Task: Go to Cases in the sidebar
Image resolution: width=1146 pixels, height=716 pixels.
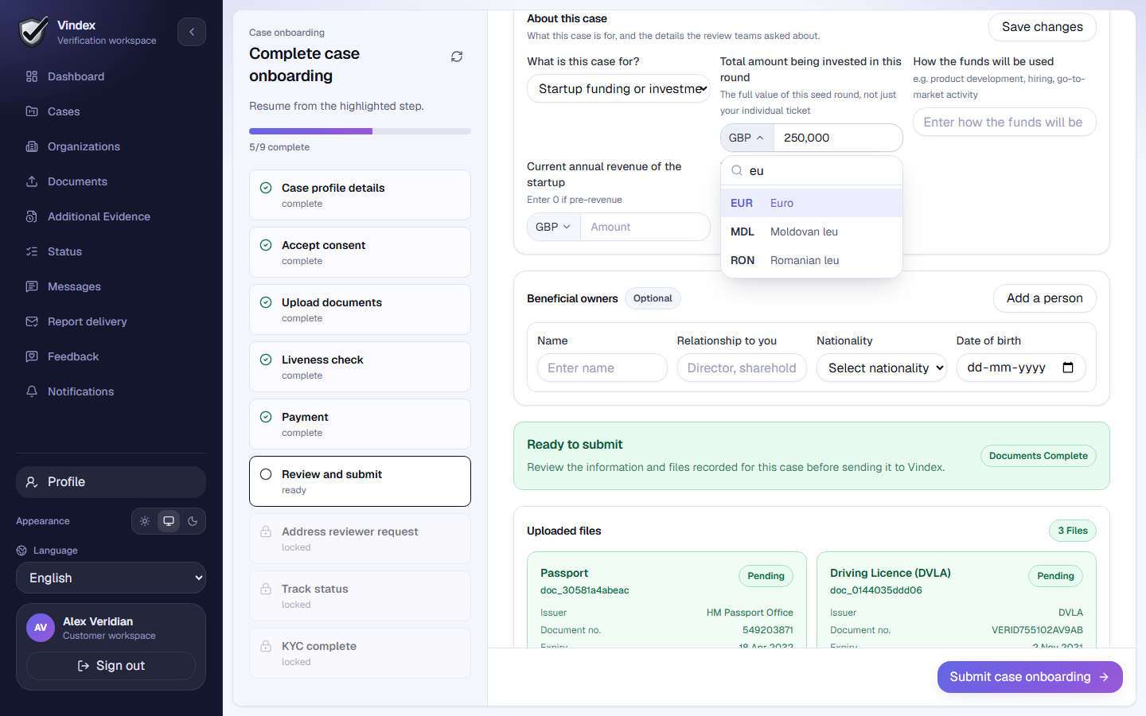Action: pos(111,111)
